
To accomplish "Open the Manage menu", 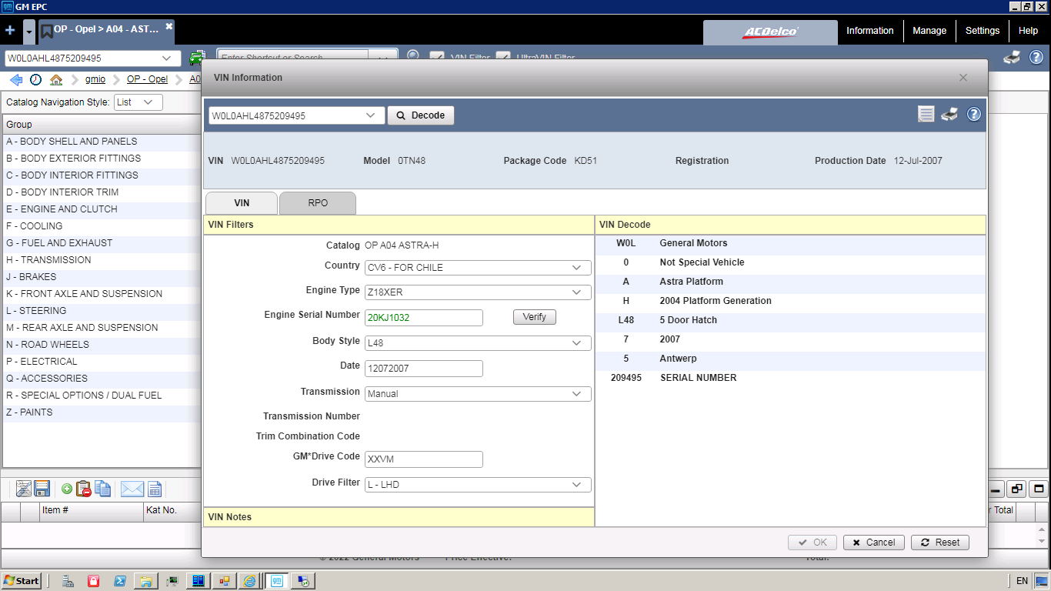I will click(929, 31).
